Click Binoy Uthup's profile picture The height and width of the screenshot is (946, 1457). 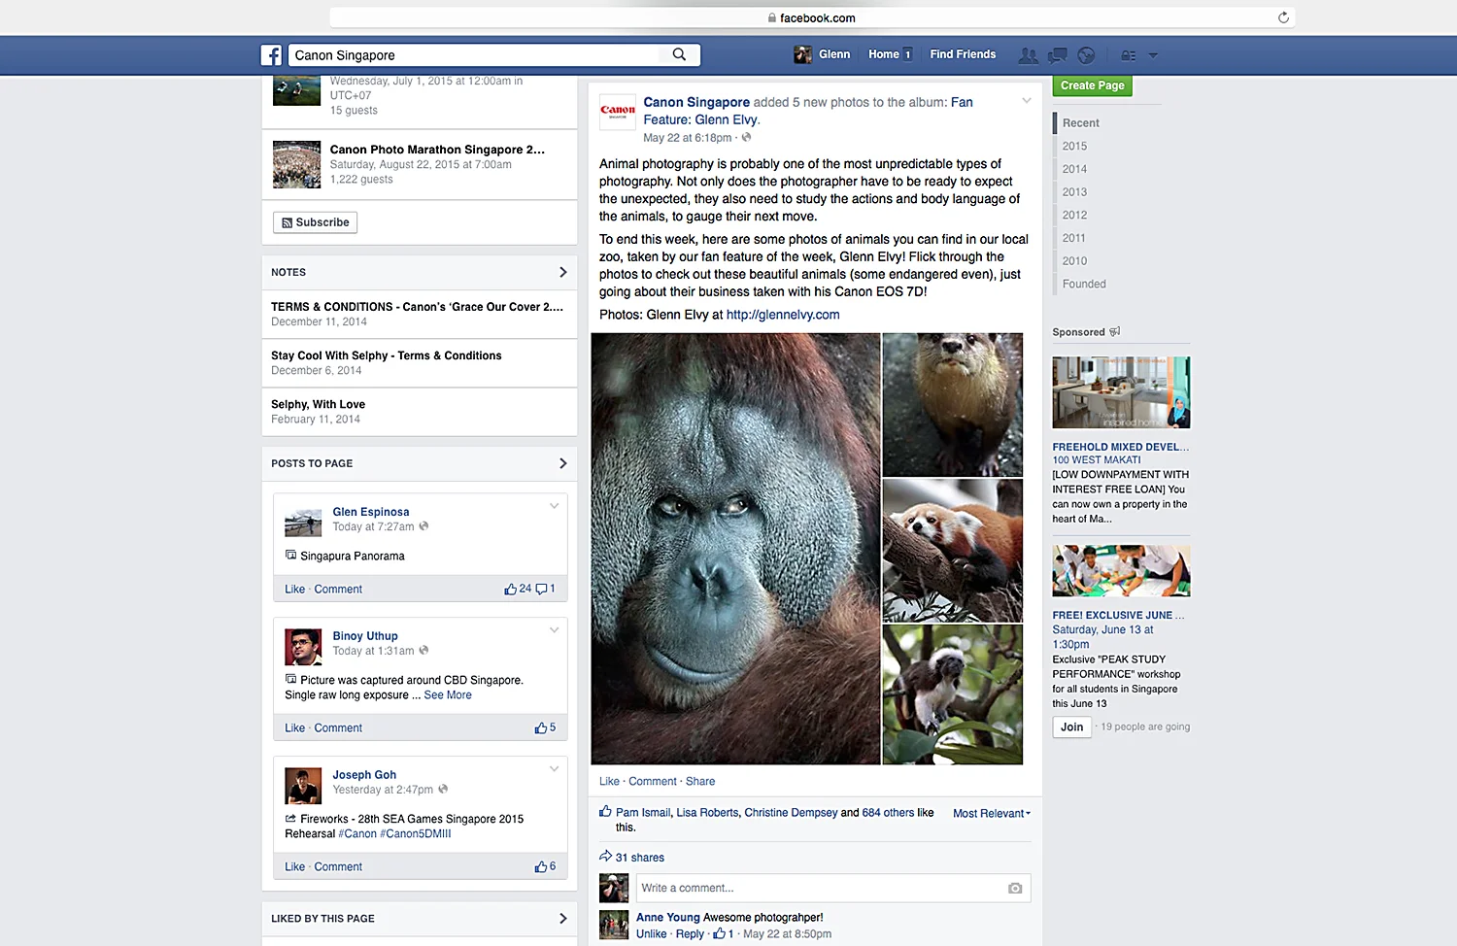(303, 647)
